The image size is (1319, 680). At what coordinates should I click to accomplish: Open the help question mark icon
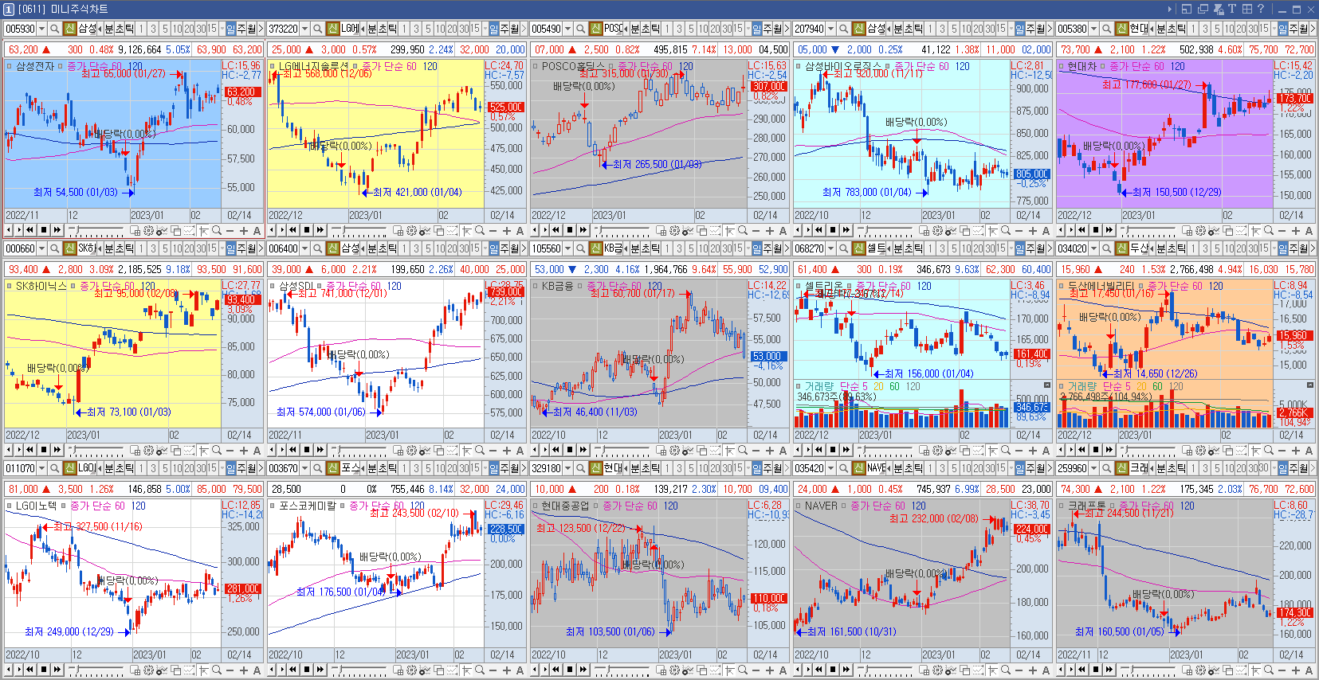[x=1261, y=9]
